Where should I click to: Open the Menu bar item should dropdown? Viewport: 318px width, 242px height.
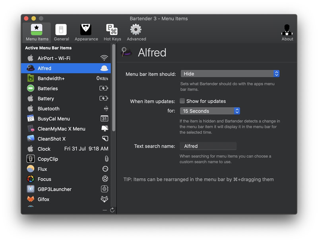(x=230, y=74)
